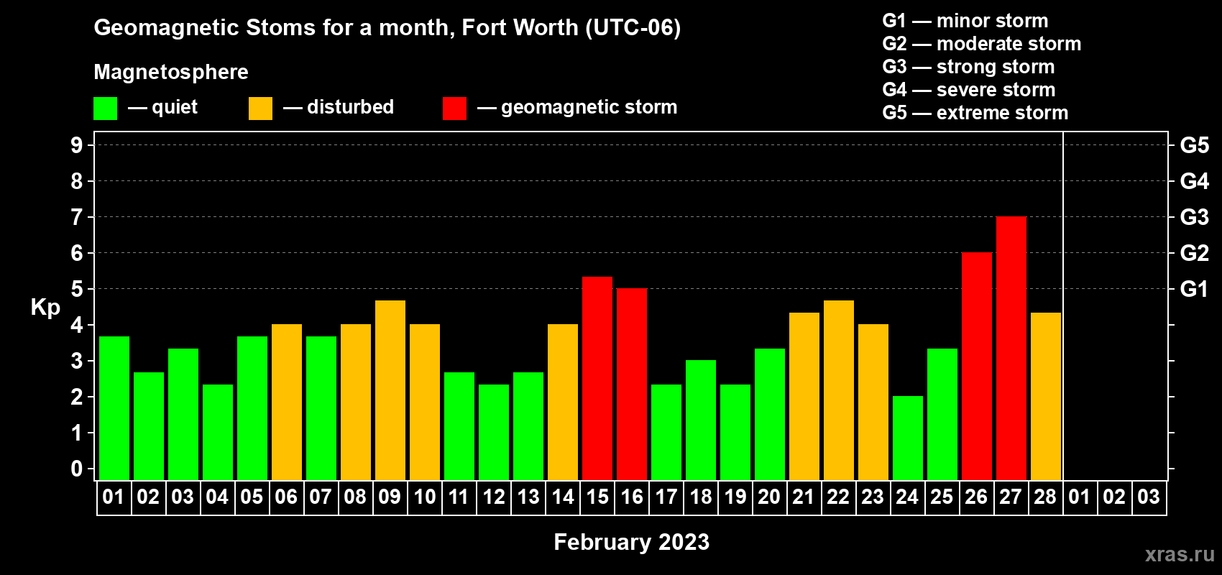This screenshot has width=1222, height=575.
Task: Click the orange bar for February 14
Action: tap(563, 402)
